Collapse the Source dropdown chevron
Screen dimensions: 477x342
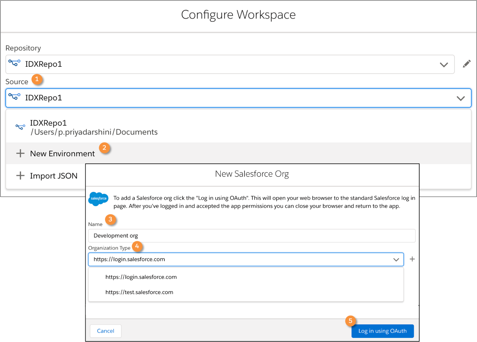tap(461, 98)
